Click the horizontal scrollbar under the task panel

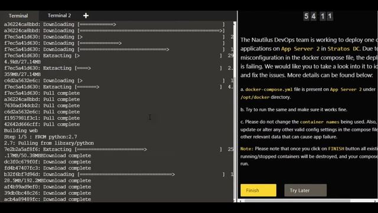click(298, 201)
